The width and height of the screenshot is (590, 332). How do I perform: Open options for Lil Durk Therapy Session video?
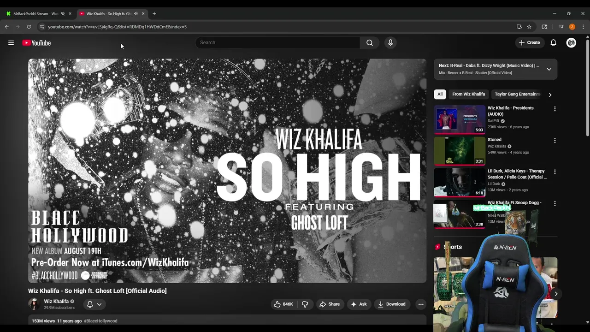[x=555, y=172]
